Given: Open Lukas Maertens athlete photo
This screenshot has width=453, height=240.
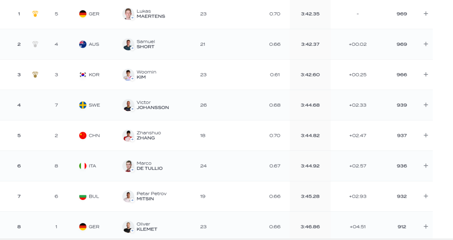Looking at the screenshot, I should tap(128, 14).
